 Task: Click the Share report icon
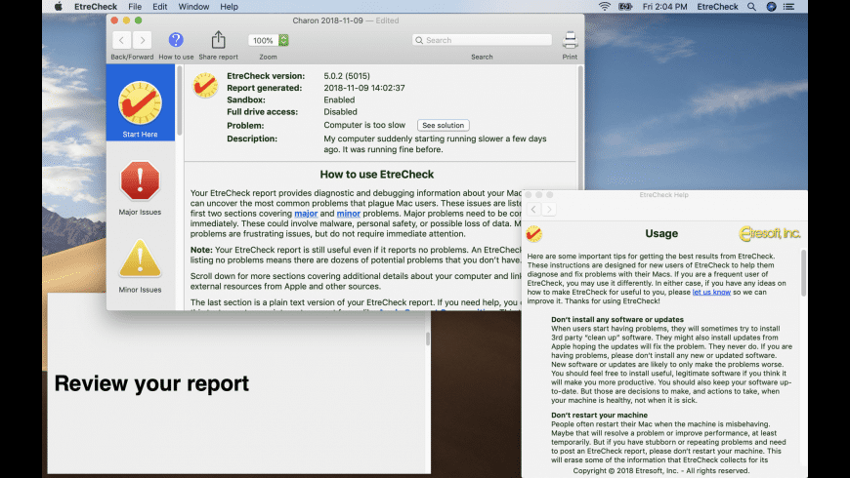pos(218,40)
